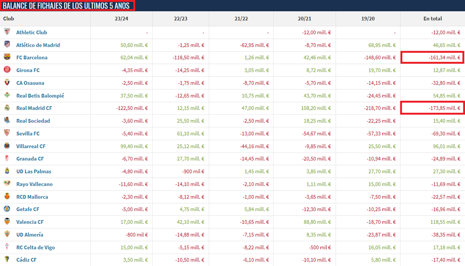Select Barcelona 22/23 value -118,50 mill. €
Screen dimensions: 465x266
tap(188, 58)
